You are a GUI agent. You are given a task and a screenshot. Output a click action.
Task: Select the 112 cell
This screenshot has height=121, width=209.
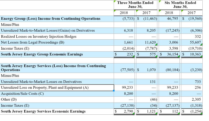(x=169, y=111)
